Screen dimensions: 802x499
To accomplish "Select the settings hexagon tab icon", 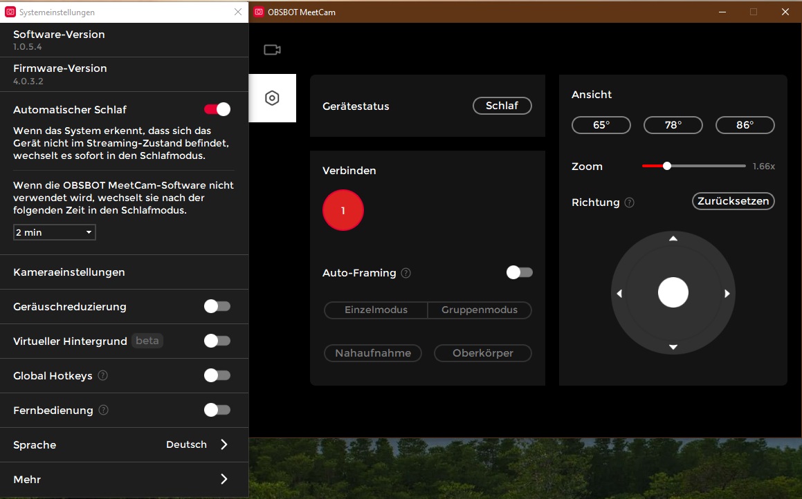I will pyautogui.click(x=272, y=98).
